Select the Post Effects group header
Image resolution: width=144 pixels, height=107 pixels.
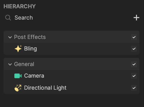tap(71, 37)
